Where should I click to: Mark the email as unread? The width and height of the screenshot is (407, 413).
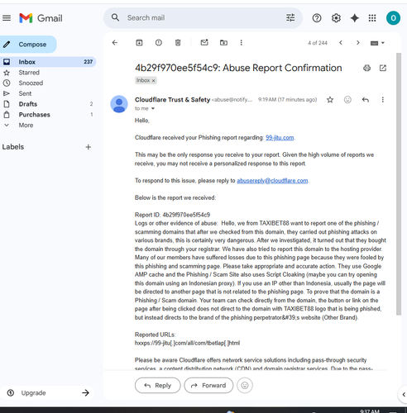tap(204, 43)
